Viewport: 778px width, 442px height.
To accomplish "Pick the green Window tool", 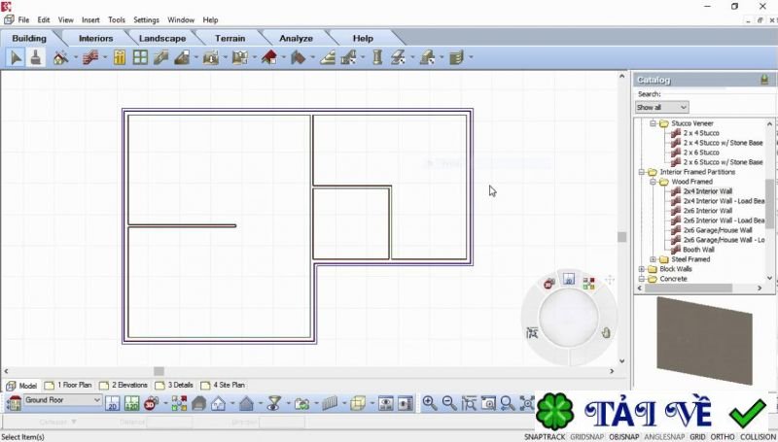I will tap(140, 57).
